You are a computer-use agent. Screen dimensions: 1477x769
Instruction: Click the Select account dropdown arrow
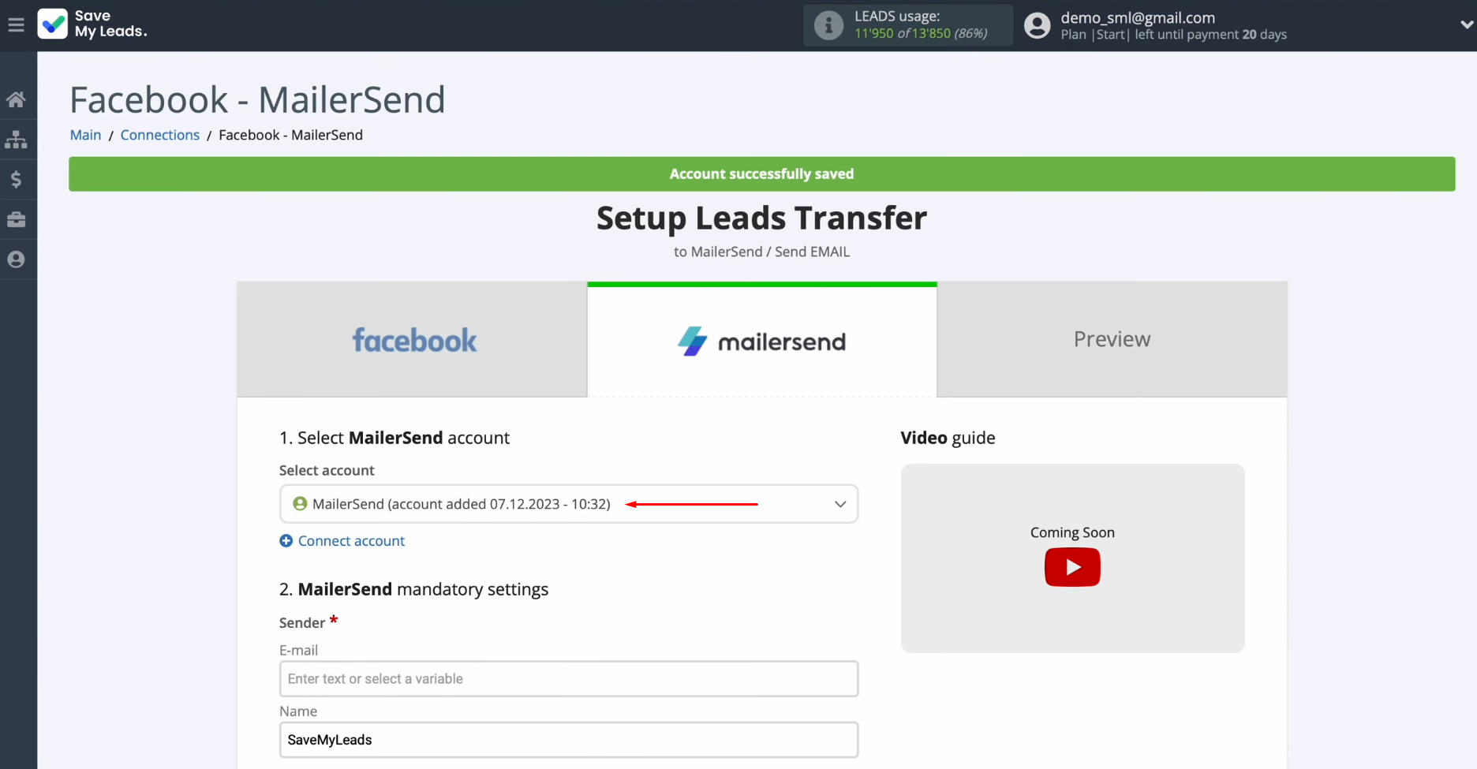pos(840,504)
